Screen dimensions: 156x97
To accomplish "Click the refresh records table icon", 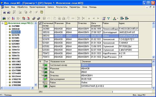I will coord(4,18).
